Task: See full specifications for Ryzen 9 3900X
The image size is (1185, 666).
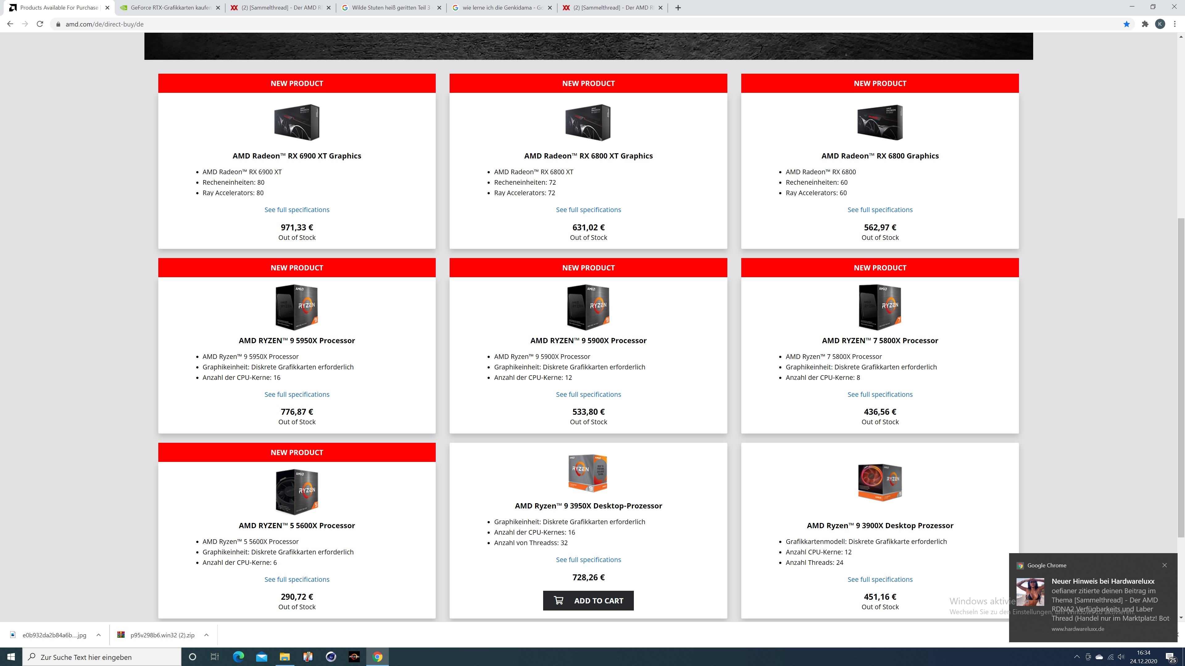Action: [x=880, y=579]
